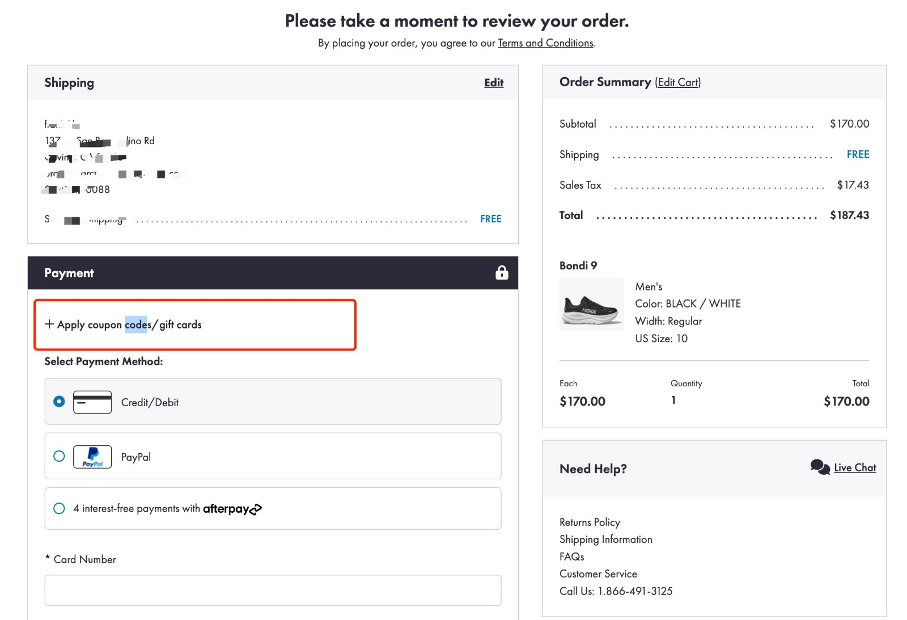The width and height of the screenshot is (907, 620).
Task: Select the Credit/Debit payment radio button
Action: (58, 402)
